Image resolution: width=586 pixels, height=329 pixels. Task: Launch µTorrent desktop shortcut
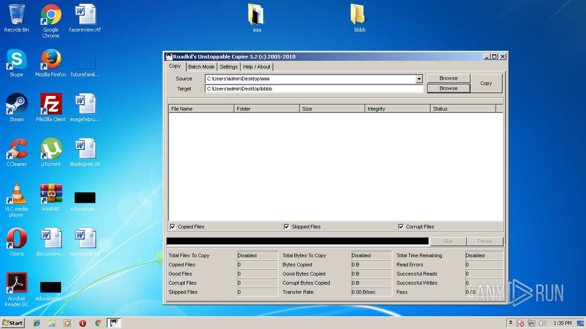(51, 153)
